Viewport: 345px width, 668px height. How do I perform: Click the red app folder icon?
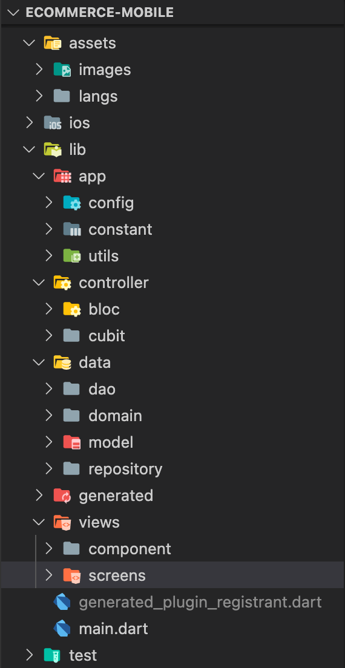coord(62,176)
